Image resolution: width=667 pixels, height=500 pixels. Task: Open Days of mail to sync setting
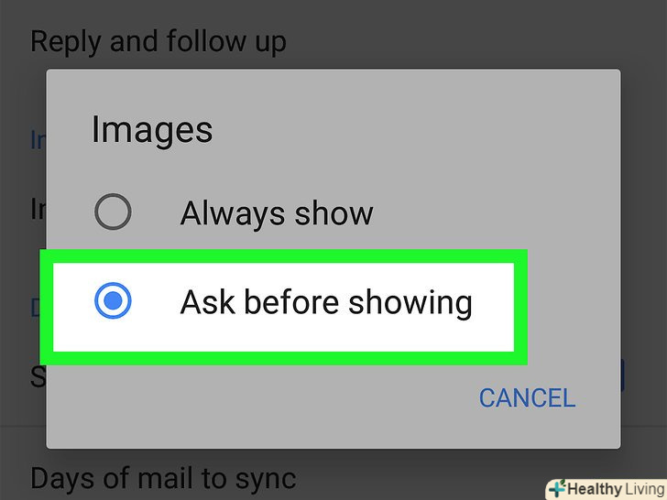(163, 478)
